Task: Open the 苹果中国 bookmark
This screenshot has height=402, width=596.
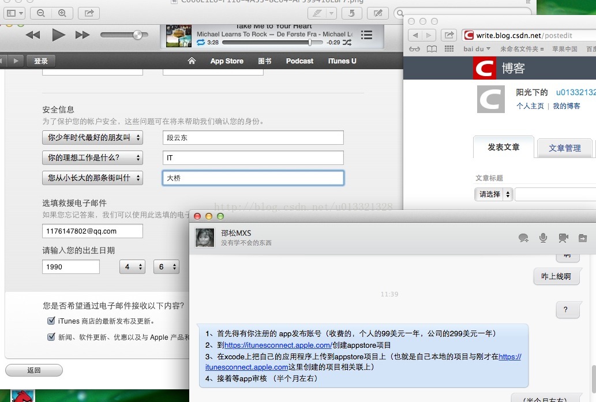Action: coord(564,49)
